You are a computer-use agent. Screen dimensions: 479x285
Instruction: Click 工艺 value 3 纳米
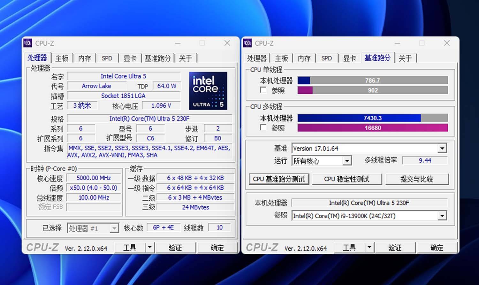point(82,105)
